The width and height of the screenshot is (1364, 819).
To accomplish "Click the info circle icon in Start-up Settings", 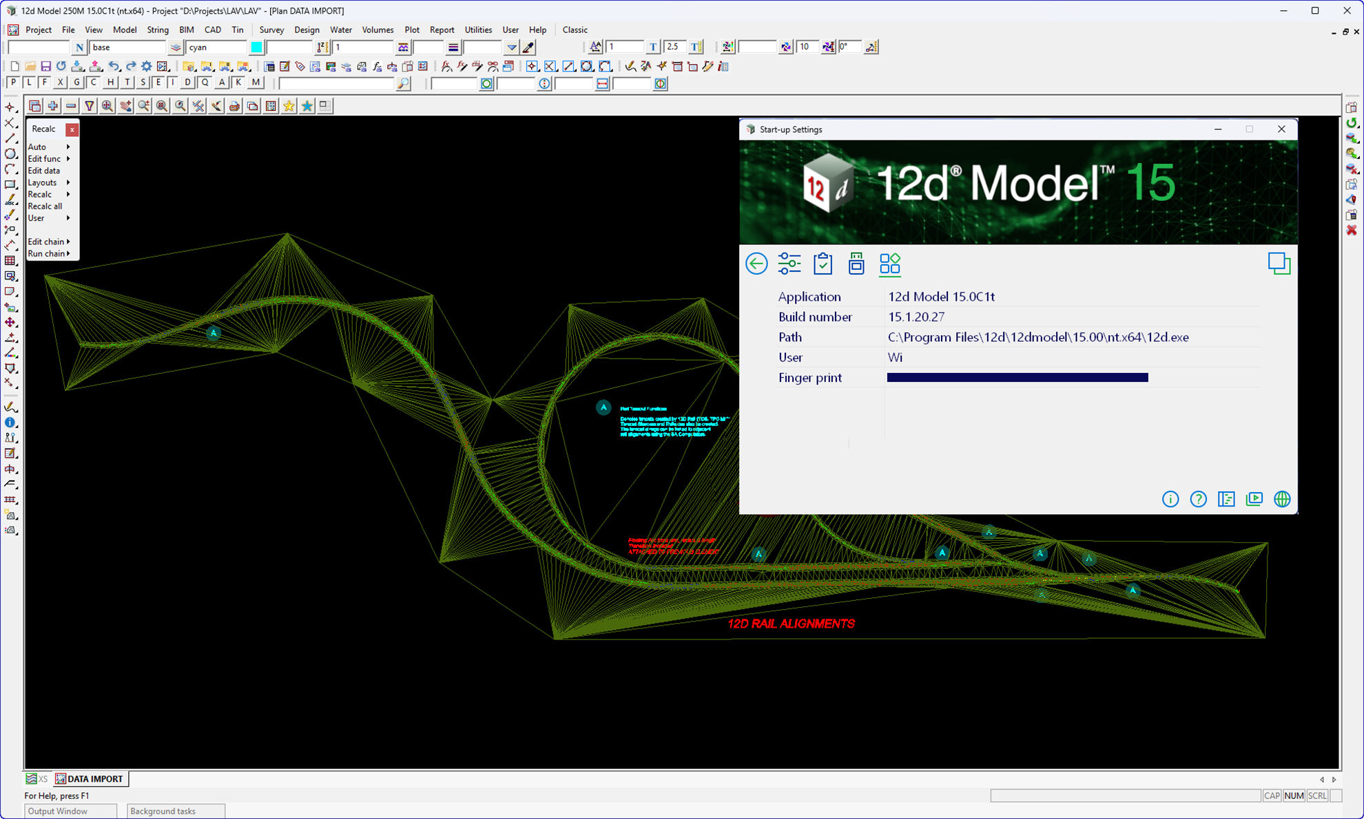I will (1170, 499).
